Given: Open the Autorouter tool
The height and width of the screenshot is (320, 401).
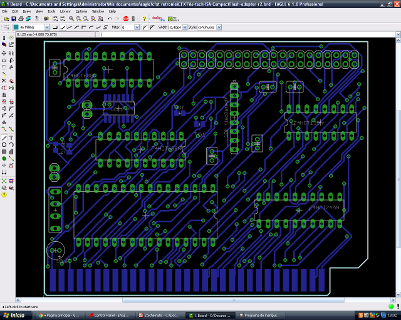Looking at the screenshot, I should tap(11, 181).
